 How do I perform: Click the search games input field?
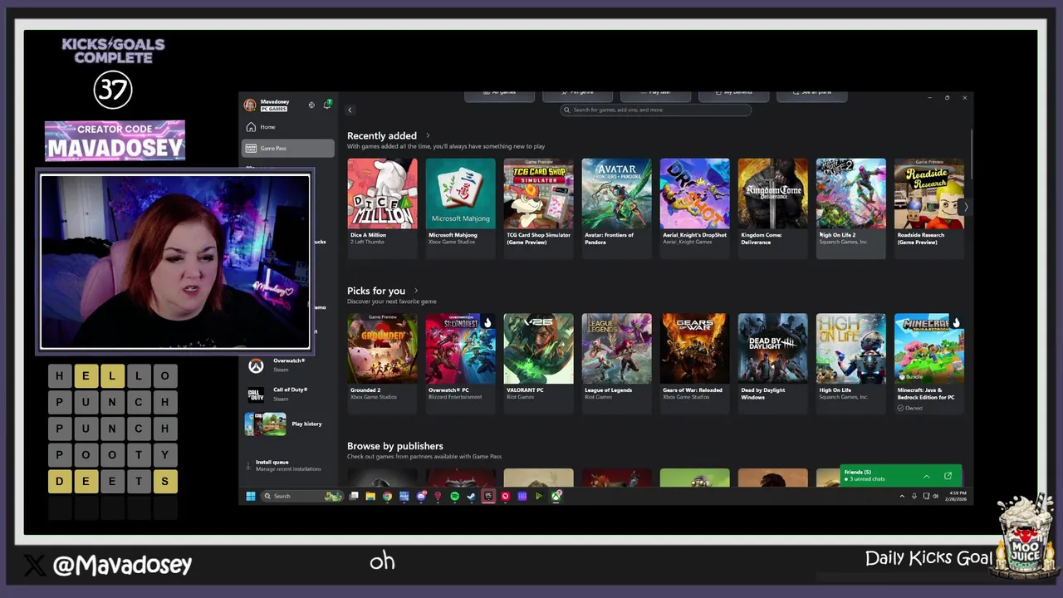(x=655, y=110)
